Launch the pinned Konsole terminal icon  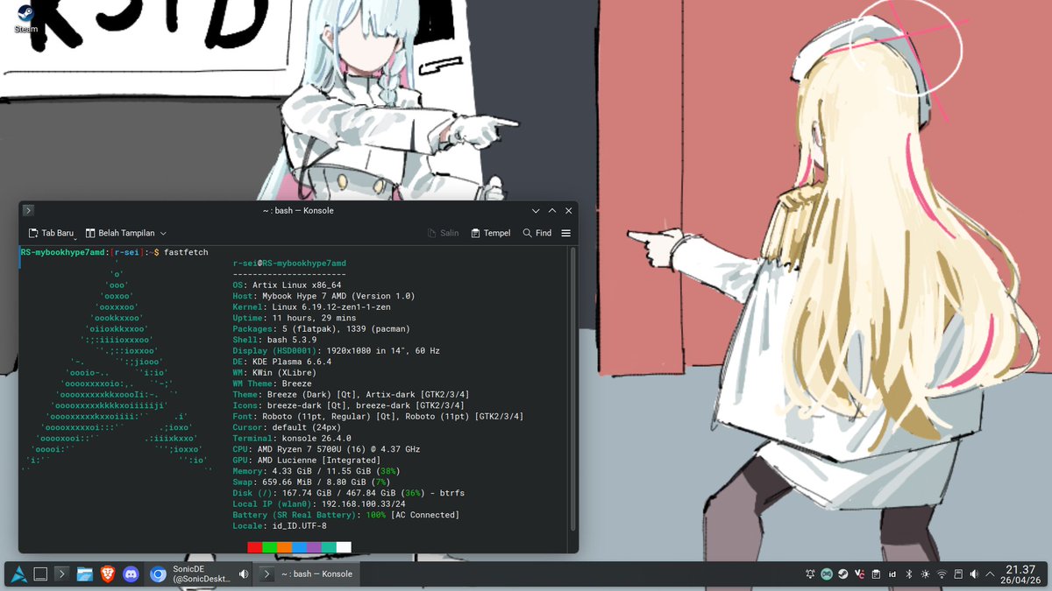coord(62,574)
